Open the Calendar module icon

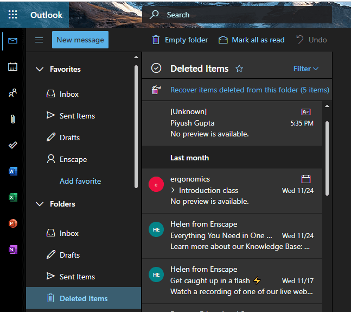tap(13, 67)
